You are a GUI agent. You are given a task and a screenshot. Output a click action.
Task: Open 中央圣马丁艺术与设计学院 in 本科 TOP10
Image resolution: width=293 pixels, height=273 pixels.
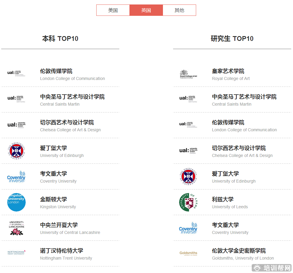coord(72,97)
